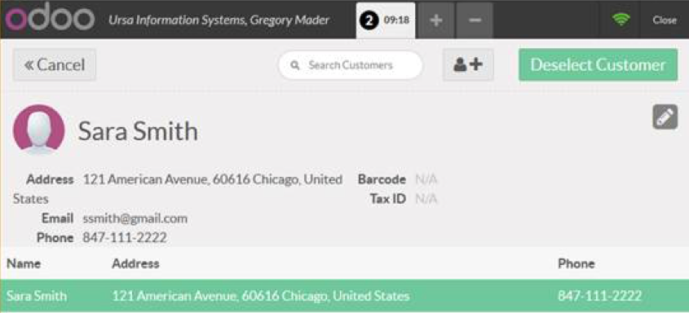
Task: Click the add new customer icon
Action: click(x=468, y=65)
